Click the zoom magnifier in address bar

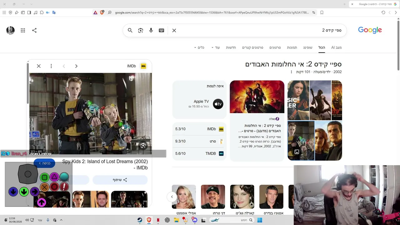[110, 12]
